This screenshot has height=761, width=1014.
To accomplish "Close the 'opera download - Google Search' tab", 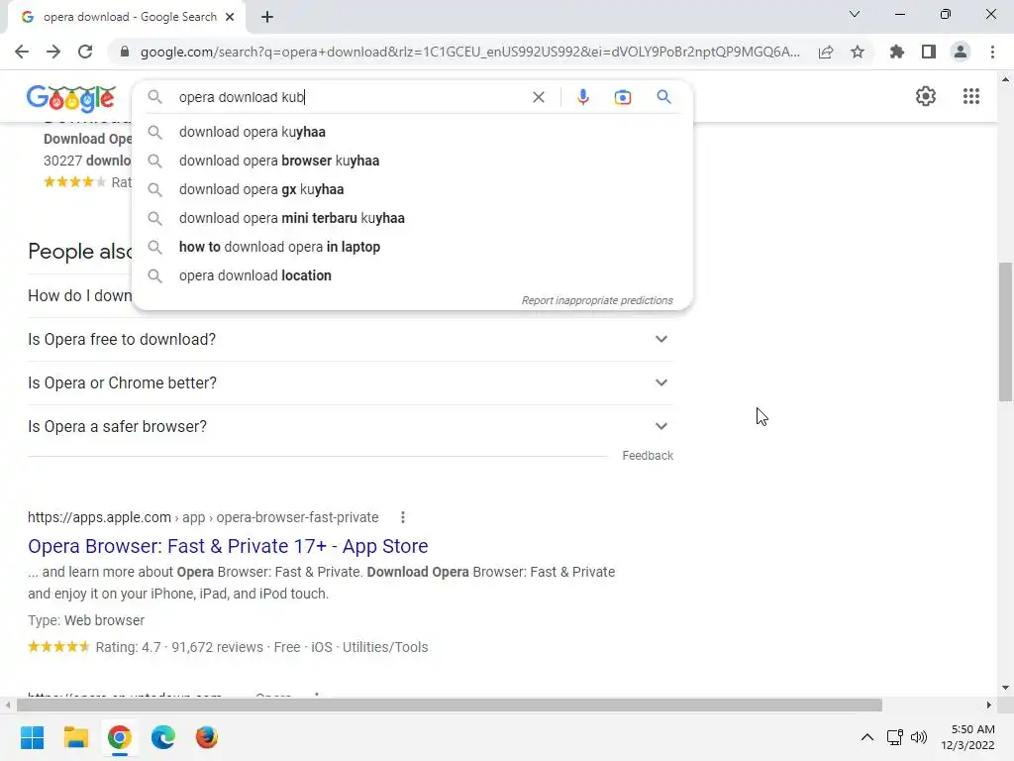I will pos(230,17).
